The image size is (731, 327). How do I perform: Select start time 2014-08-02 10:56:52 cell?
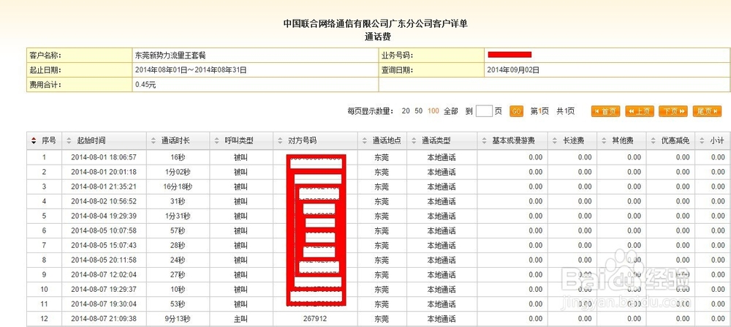104,201
